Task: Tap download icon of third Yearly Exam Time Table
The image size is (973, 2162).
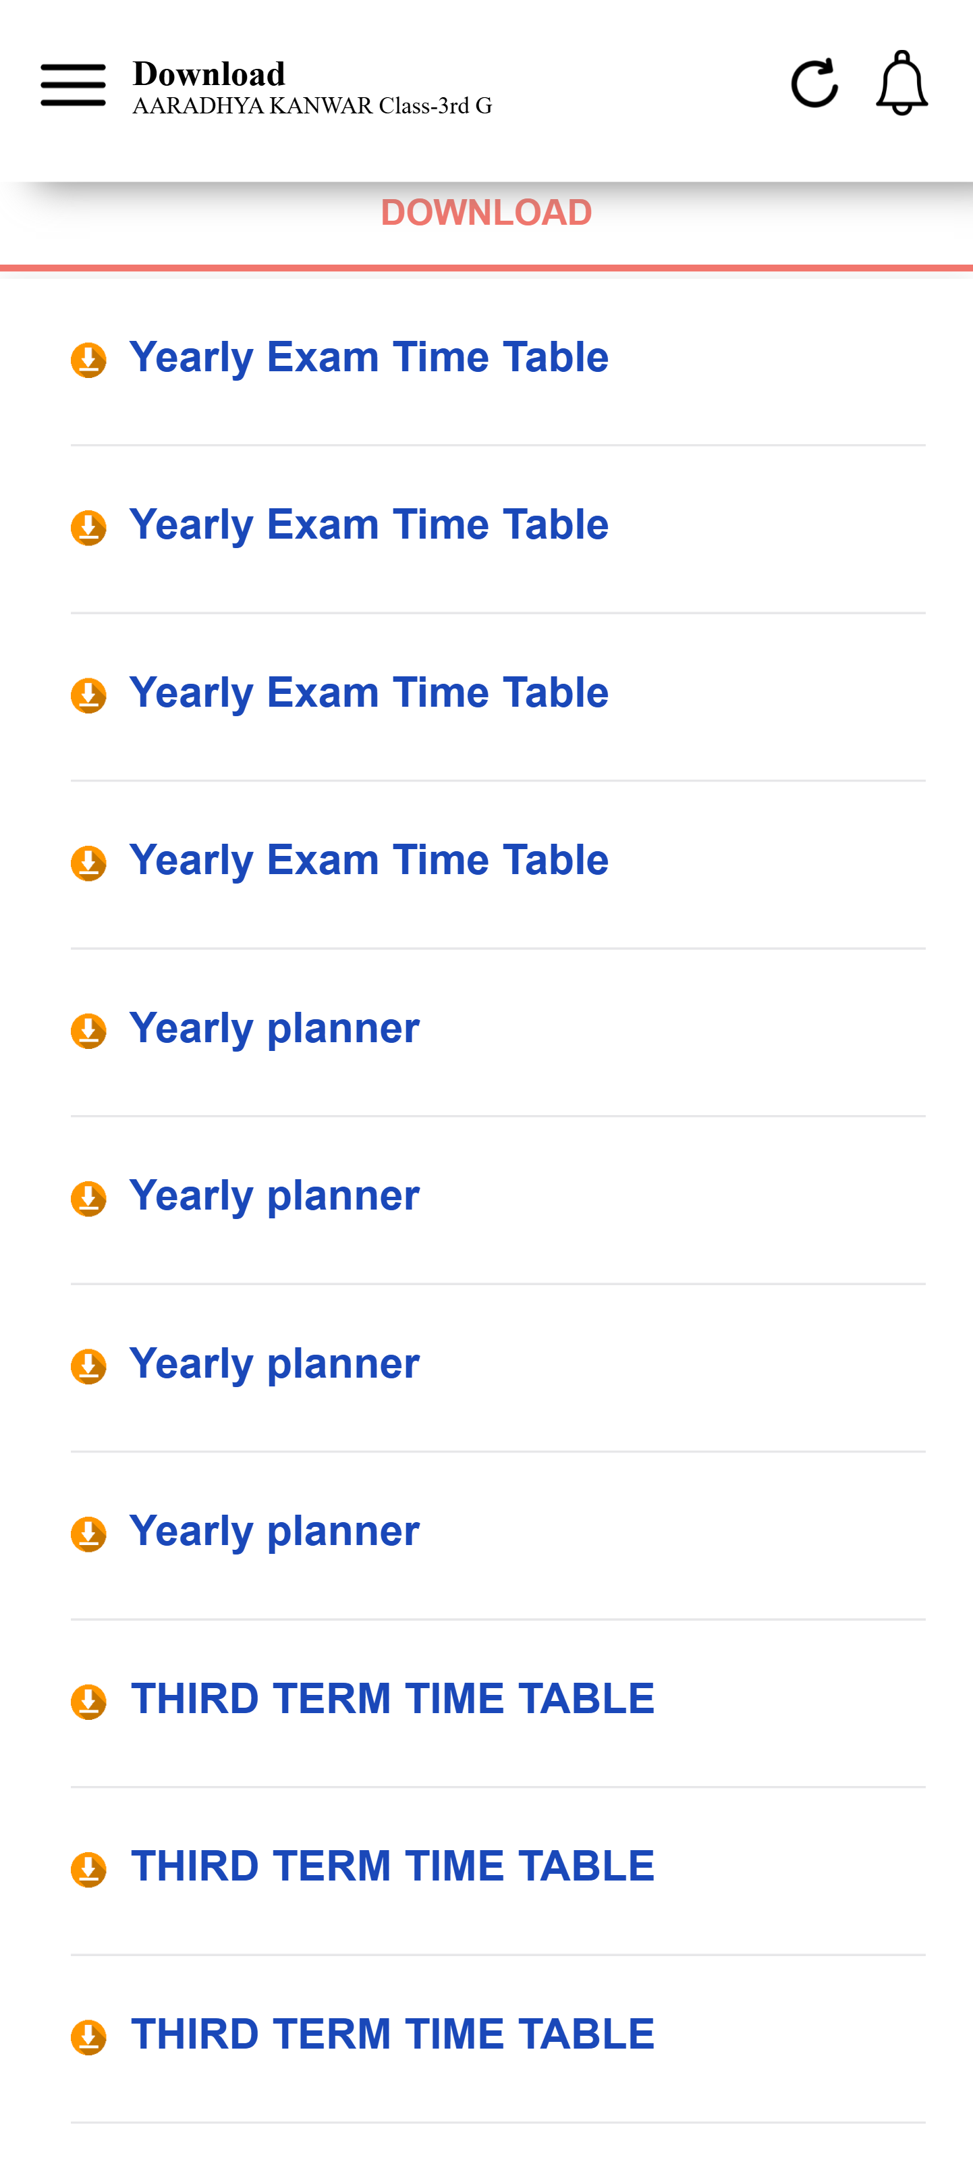Action: pos(89,696)
